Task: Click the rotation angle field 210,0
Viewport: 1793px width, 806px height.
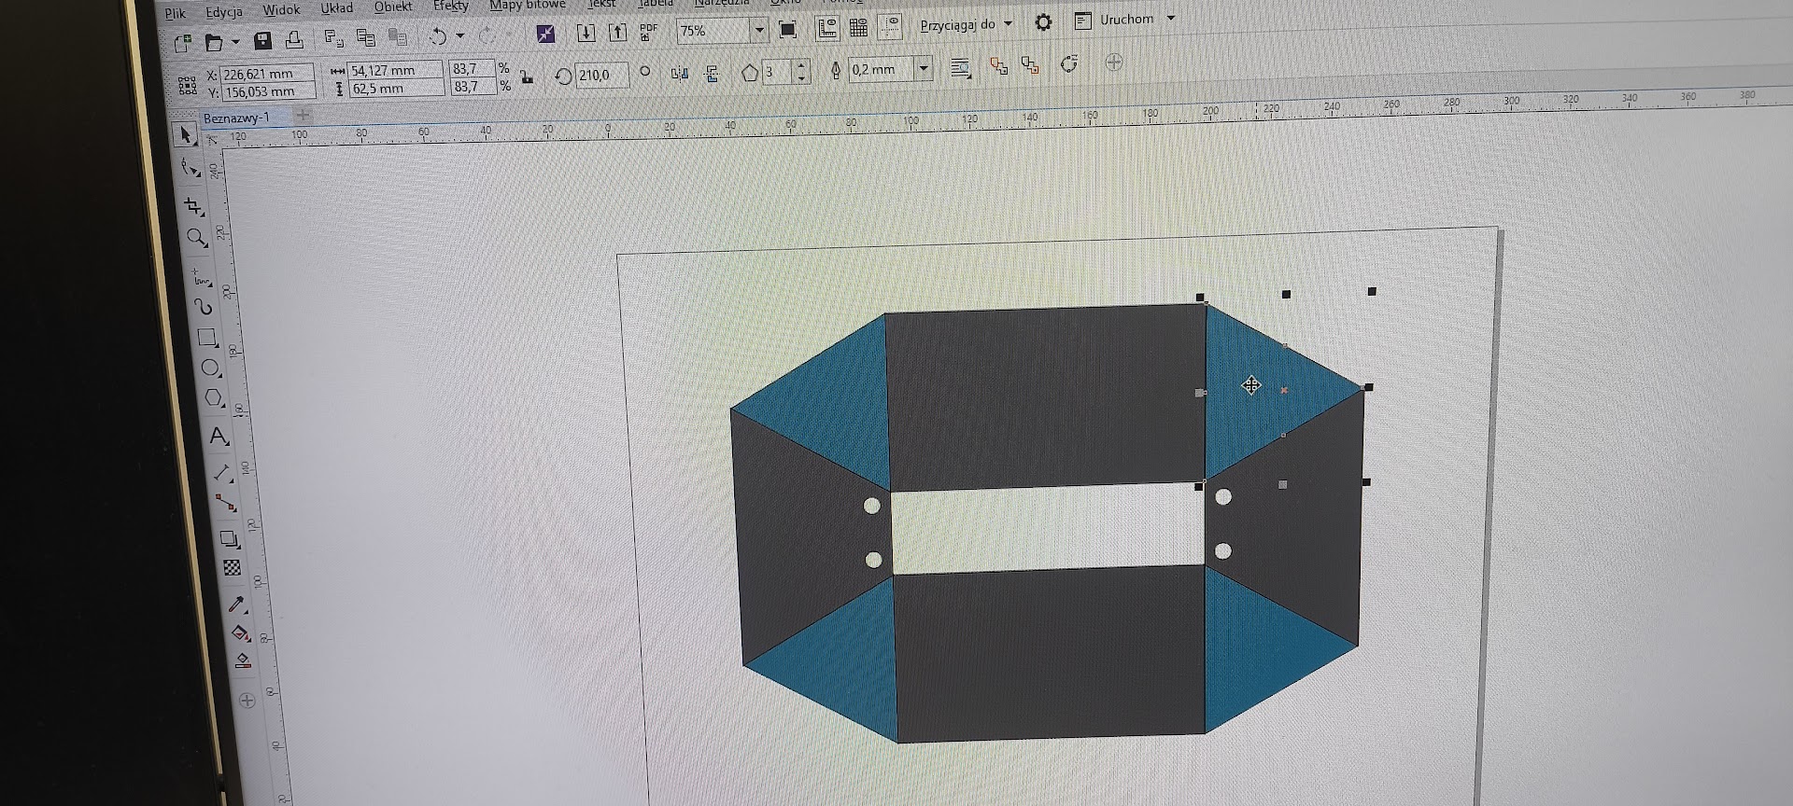Action: [x=601, y=75]
